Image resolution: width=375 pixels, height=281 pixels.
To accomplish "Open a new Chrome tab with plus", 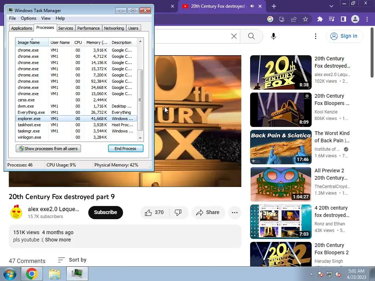I will coord(274,7).
